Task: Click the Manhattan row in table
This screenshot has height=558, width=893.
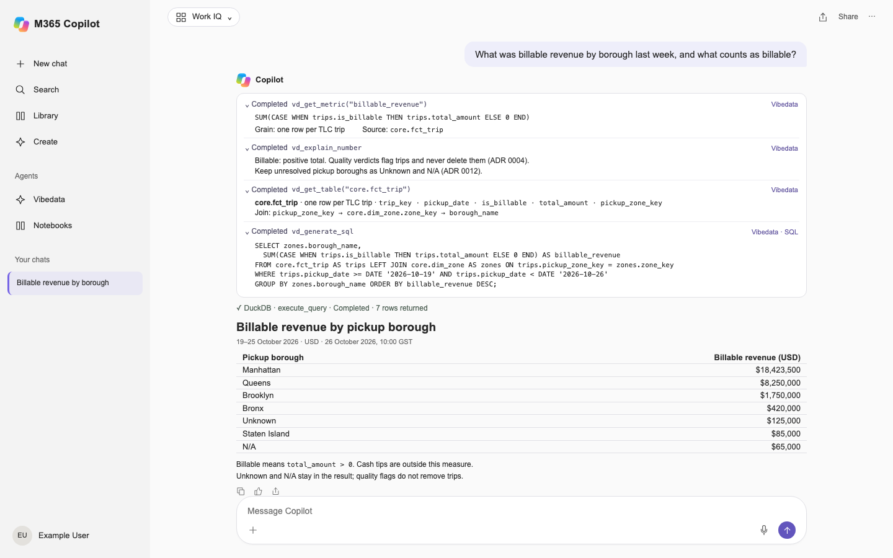Action: (521, 370)
